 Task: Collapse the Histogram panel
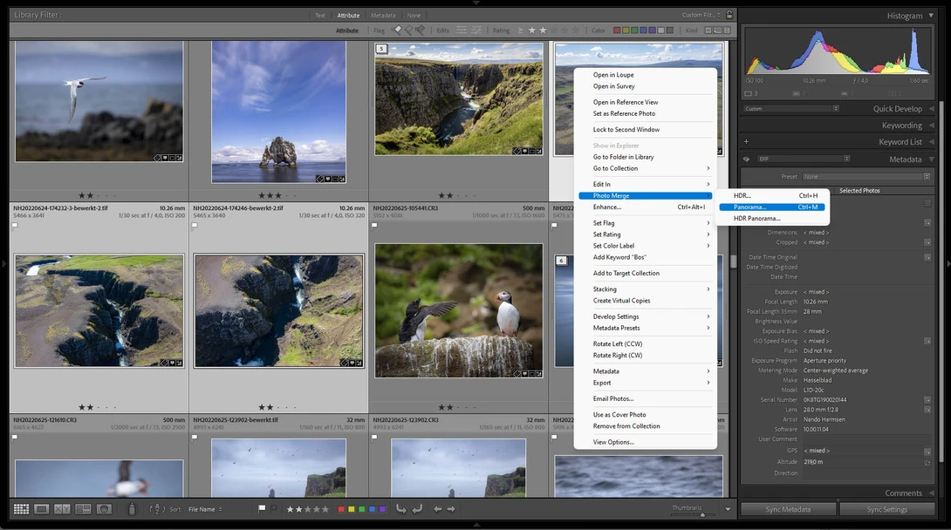pyautogui.click(x=931, y=16)
